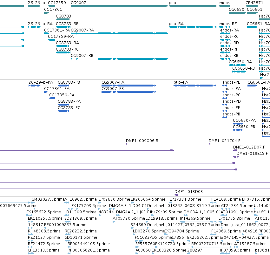Open the EK259262.5prime EST label
The height and width of the screenshot is (255, 270).
tap(204, 238)
